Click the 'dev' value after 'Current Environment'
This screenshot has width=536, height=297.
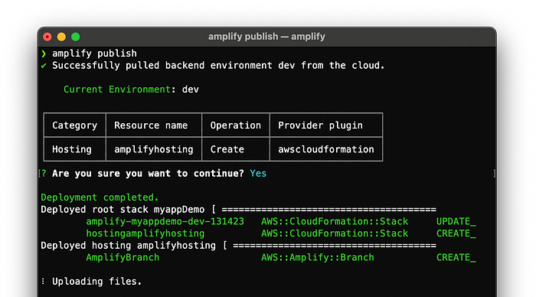coord(191,90)
